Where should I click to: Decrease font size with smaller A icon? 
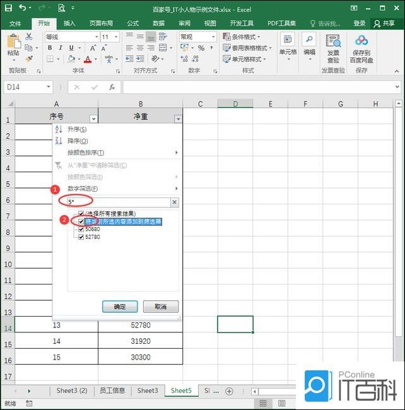pos(104,49)
